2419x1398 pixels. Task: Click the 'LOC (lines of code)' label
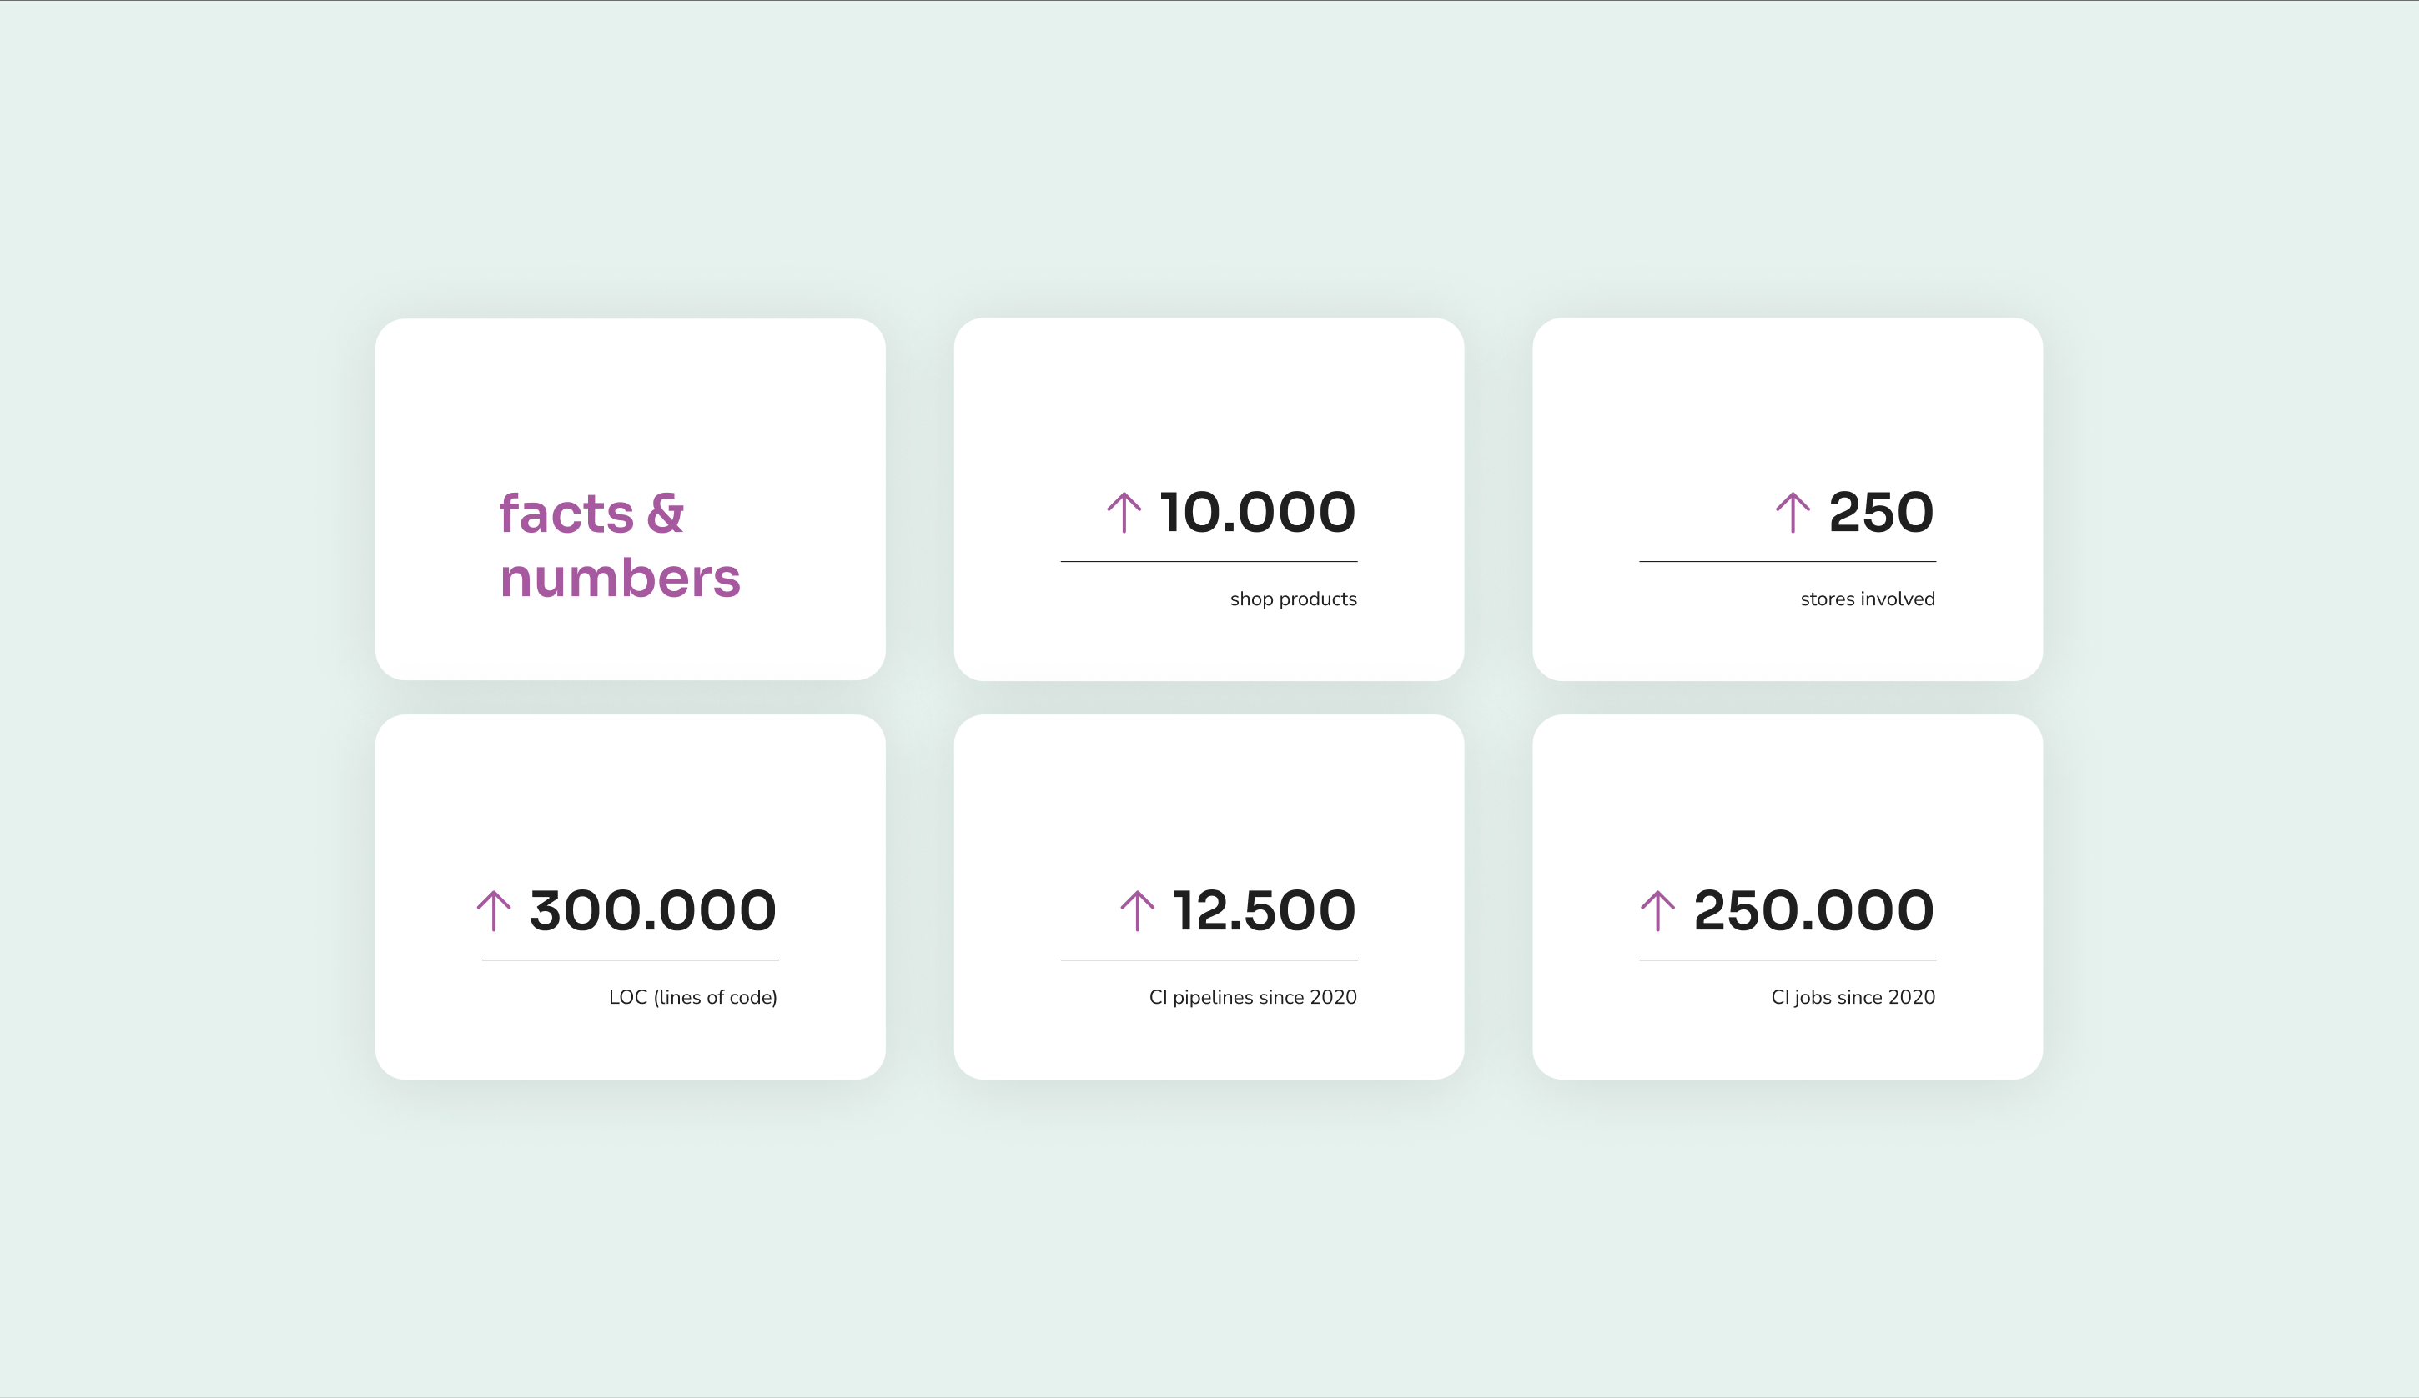(x=693, y=997)
